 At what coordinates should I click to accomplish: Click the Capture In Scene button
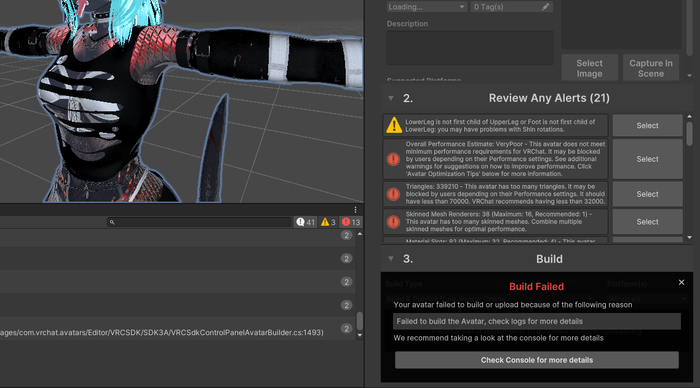[651, 68]
